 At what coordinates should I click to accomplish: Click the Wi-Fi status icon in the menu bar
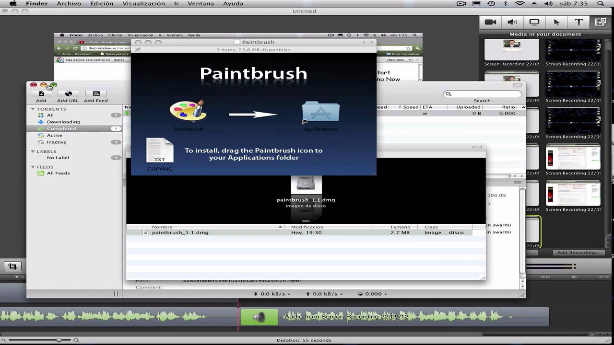[520, 3]
